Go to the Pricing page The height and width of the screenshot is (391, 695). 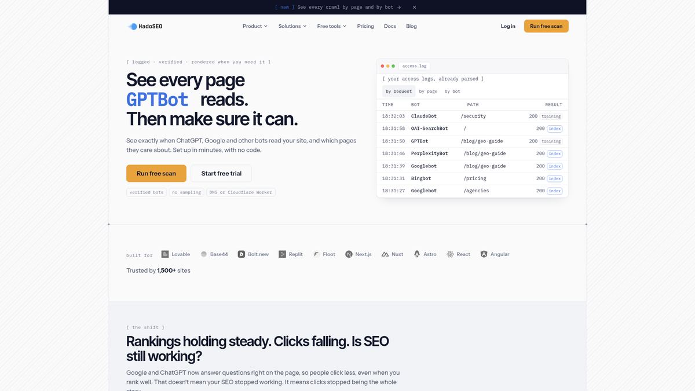tap(365, 26)
